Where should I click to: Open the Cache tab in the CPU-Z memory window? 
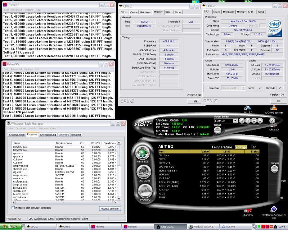134,12
